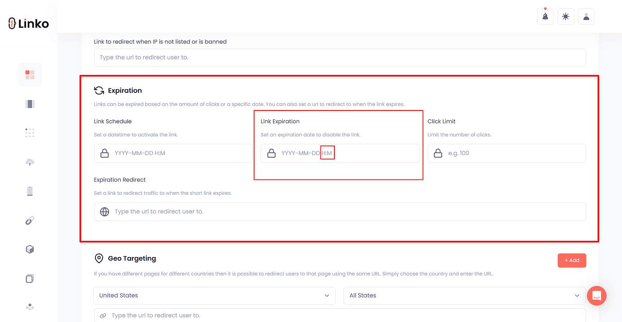Open the cloud upload tool in sidebar

pyautogui.click(x=29, y=161)
